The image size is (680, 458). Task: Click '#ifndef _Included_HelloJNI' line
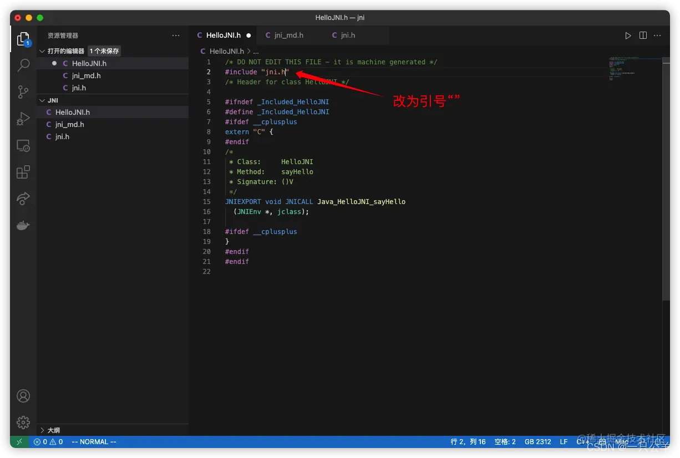(x=277, y=102)
